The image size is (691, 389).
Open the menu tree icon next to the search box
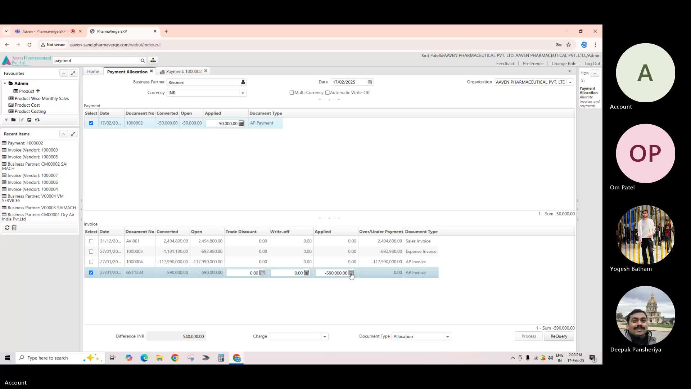tap(153, 60)
